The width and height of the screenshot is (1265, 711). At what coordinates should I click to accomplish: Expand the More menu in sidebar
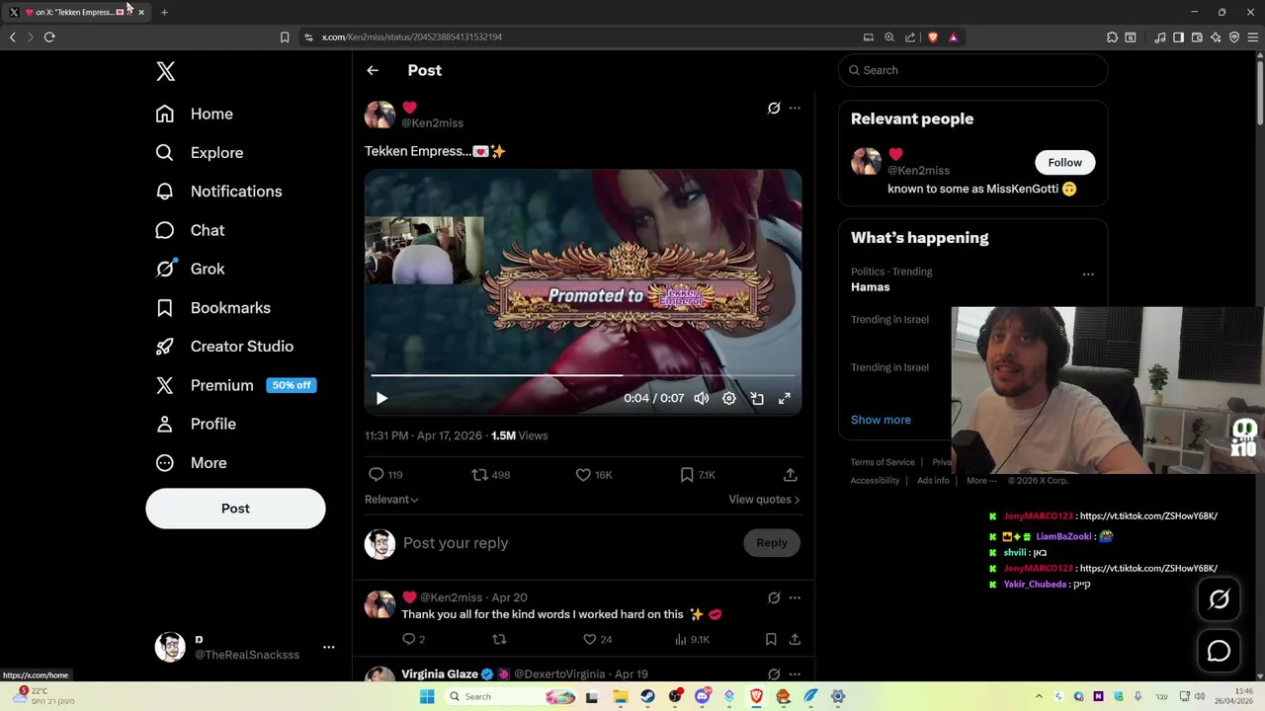(191, 462)
